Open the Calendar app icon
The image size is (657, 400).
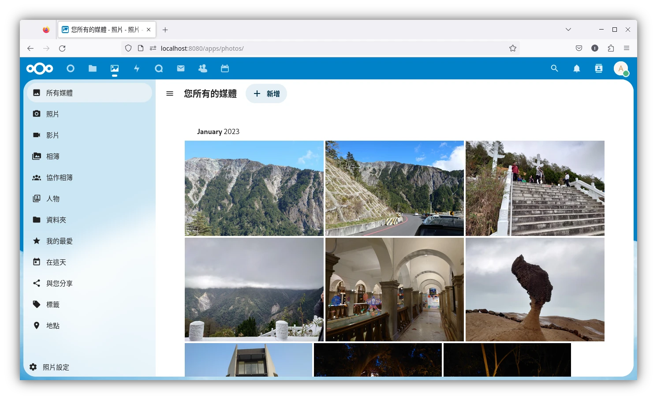(x=225, y=68)
